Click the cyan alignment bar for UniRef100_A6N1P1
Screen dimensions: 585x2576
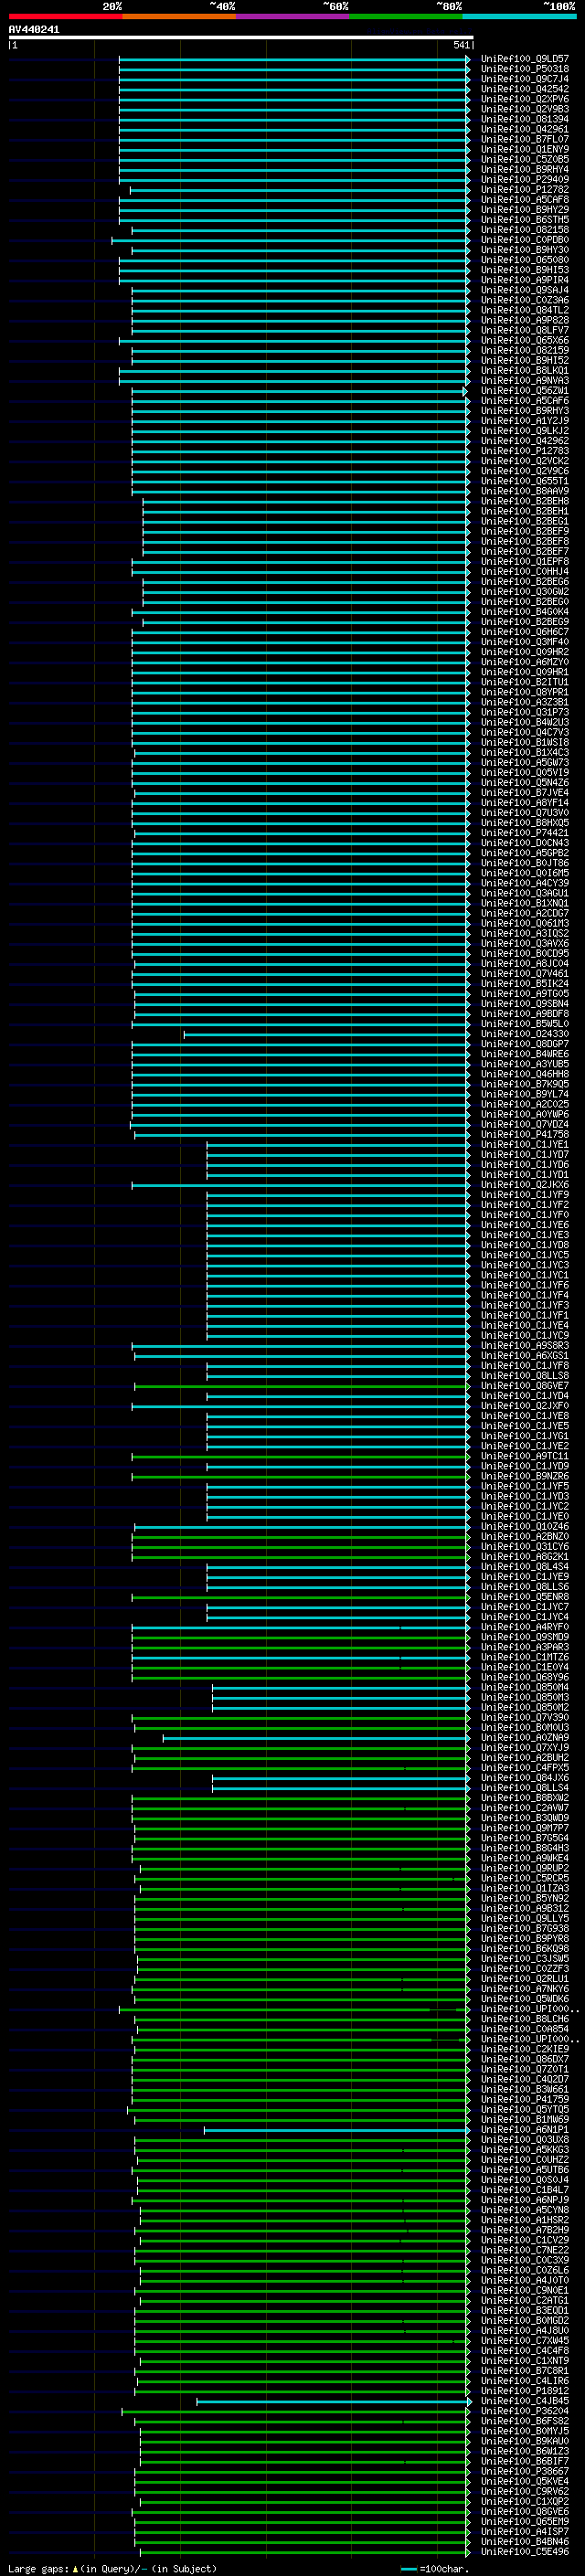[x=337, y=2130]
